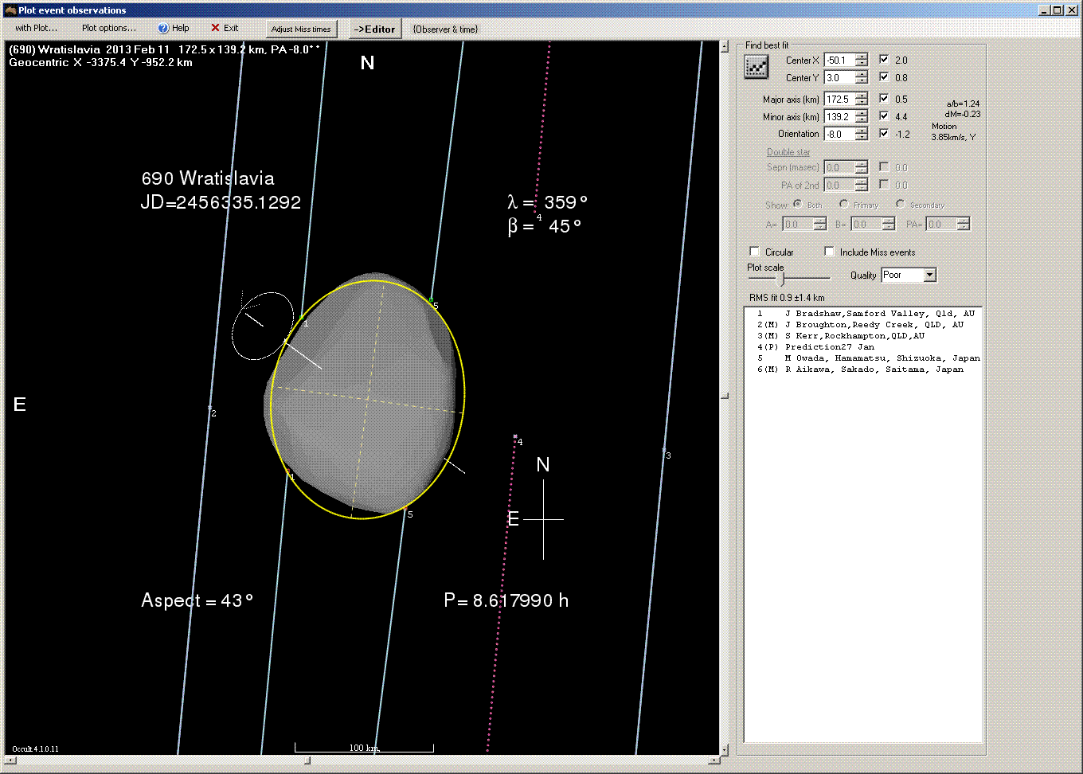Click the Major axis spinner arrows

tap(862, 99)
